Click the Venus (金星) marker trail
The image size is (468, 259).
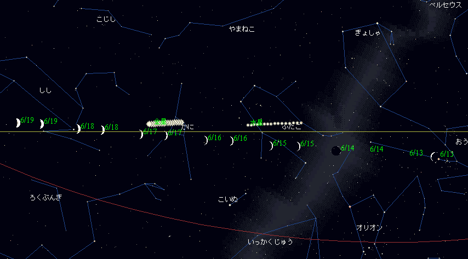[165, 123]
